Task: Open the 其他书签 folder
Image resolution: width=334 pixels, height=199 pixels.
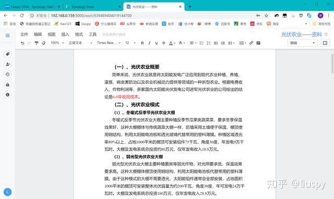Action: point(321,24)
